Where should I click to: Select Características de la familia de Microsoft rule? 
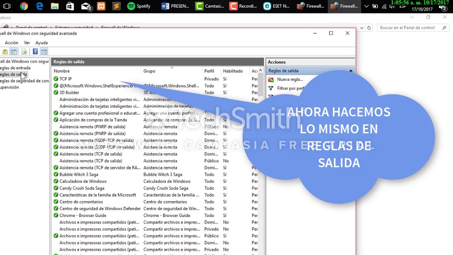pyautogui.click(x=98, y=195)
